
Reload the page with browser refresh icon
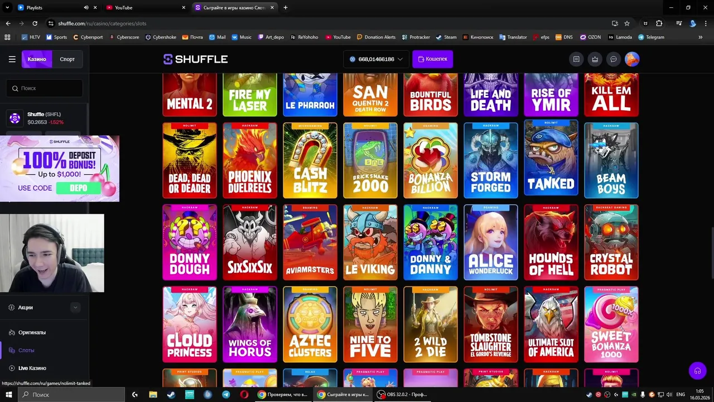(x=35, y=23)
